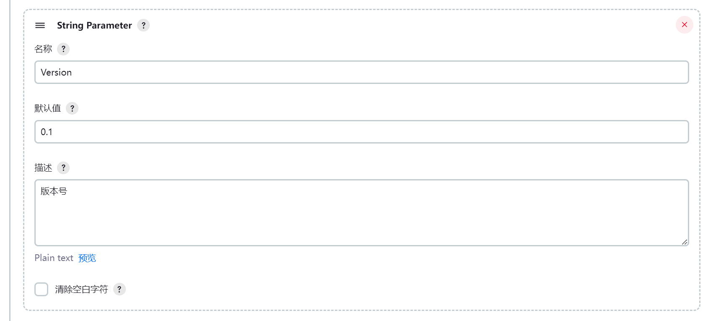Open the 预览 preview link
Image resolution: width=703 pixels, height=321 pixels.
tap(87, 258)
